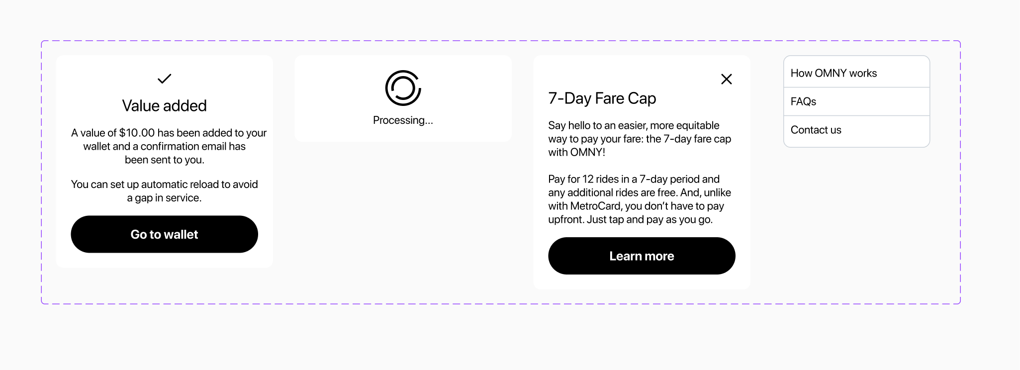
Task: Click the 7-Day Fare Cap title
Action: 602,98
